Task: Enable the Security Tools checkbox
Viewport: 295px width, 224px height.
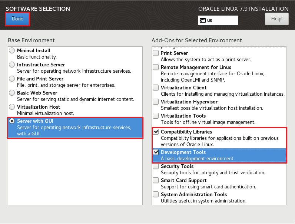Action: pos(156,166)
